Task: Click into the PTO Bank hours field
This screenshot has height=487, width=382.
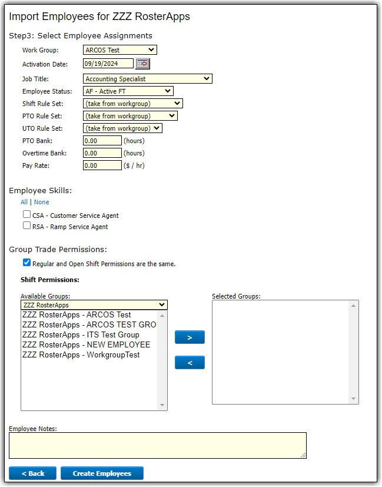Action: coord(102,141)
